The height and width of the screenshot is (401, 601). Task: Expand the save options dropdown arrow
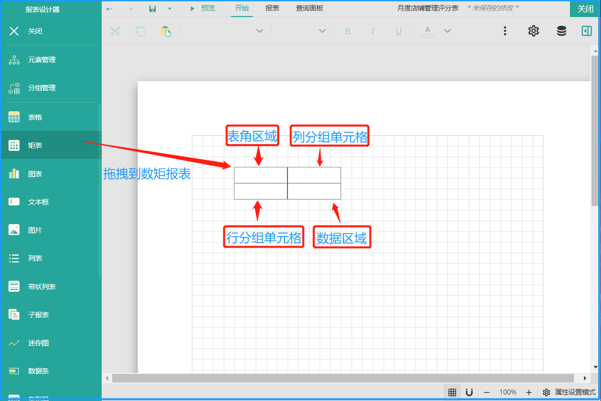tap(170, 9)
